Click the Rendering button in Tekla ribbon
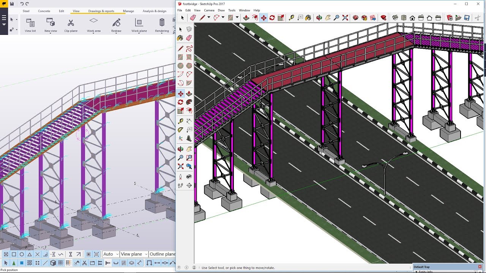The image size is (486, 273). point(162,25)
